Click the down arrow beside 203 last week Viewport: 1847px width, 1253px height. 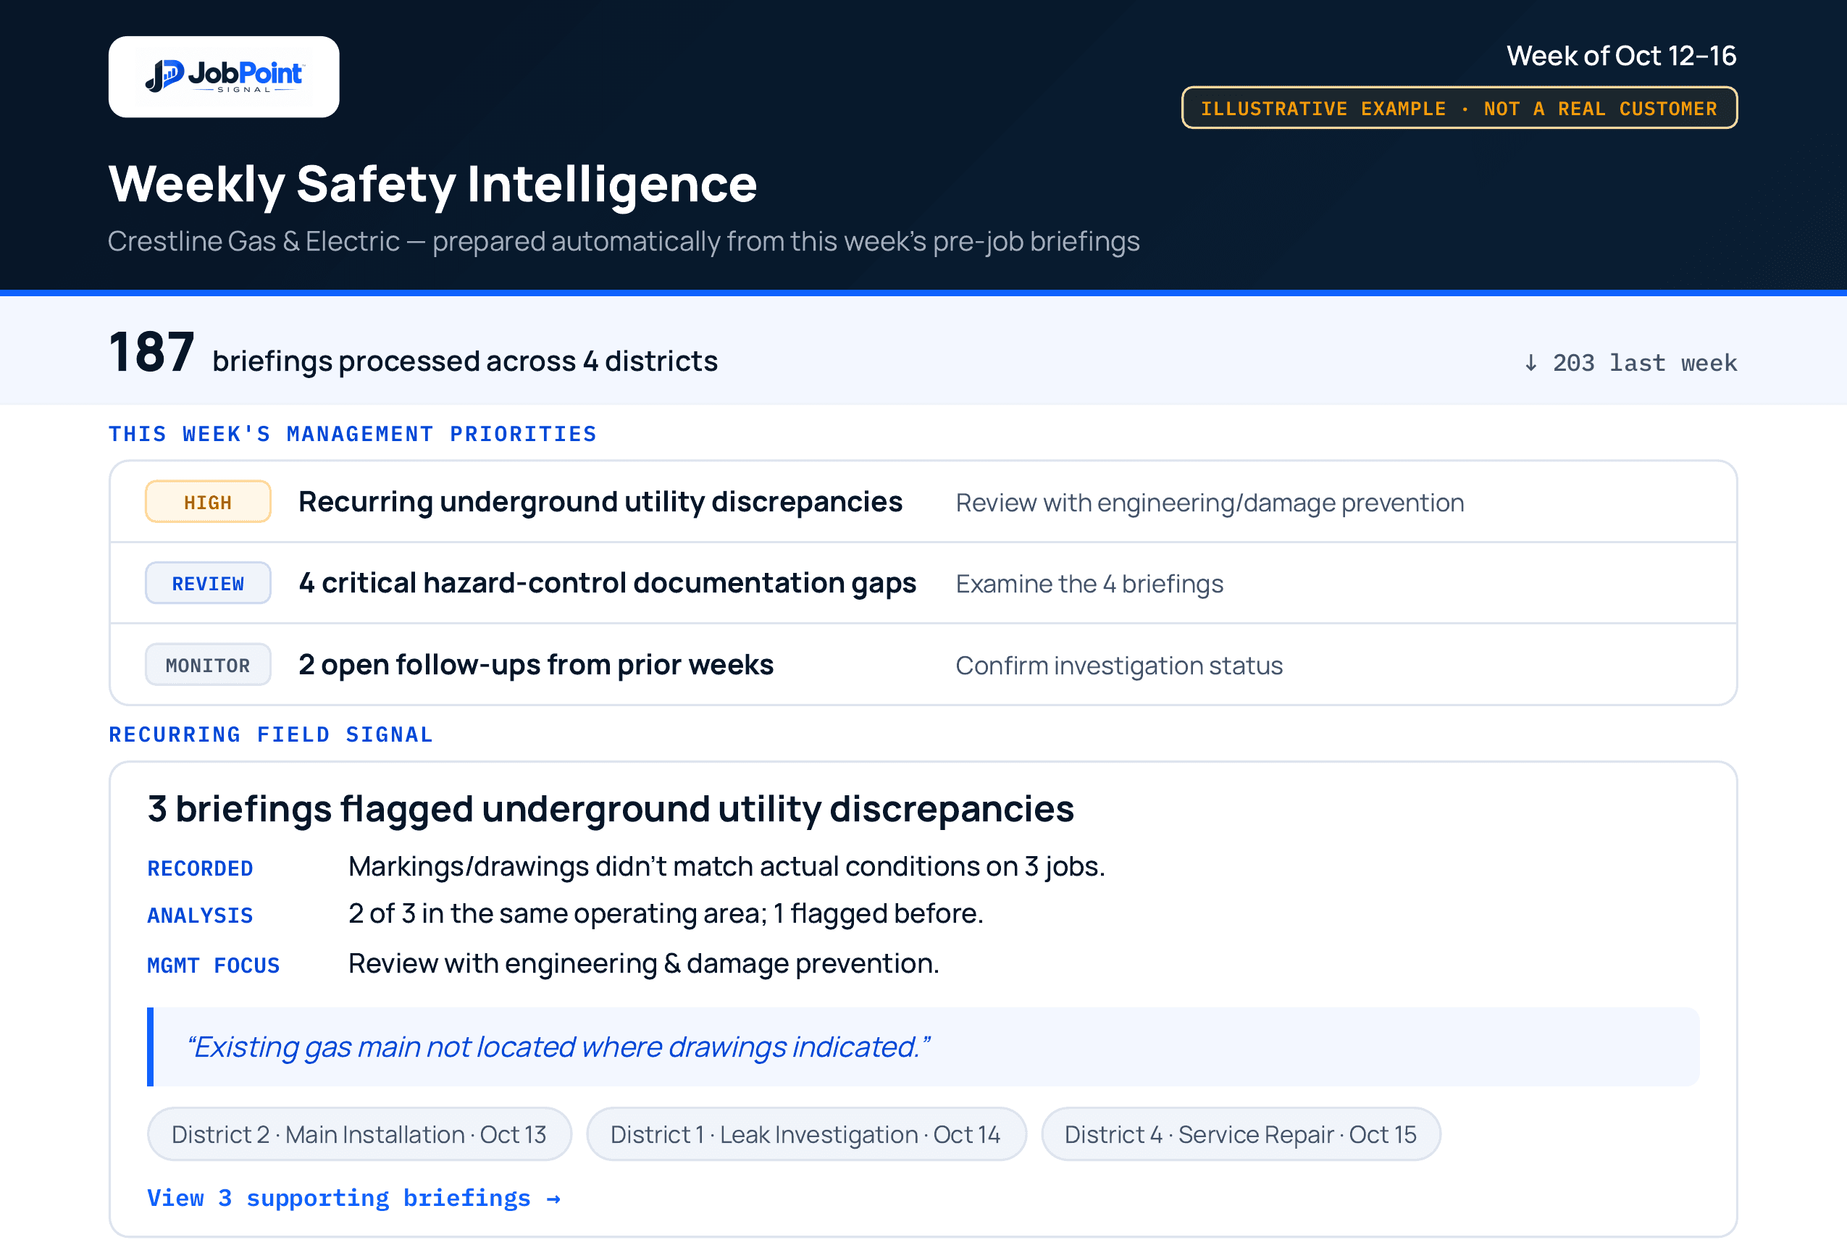pyautogui.click(x=1530, y=363)
